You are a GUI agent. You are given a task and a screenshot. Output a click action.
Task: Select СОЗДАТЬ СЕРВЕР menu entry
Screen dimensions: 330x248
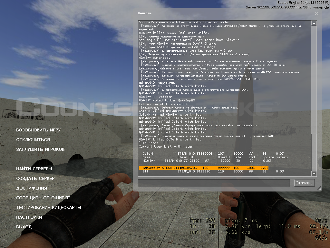click(x=35, y=178)
